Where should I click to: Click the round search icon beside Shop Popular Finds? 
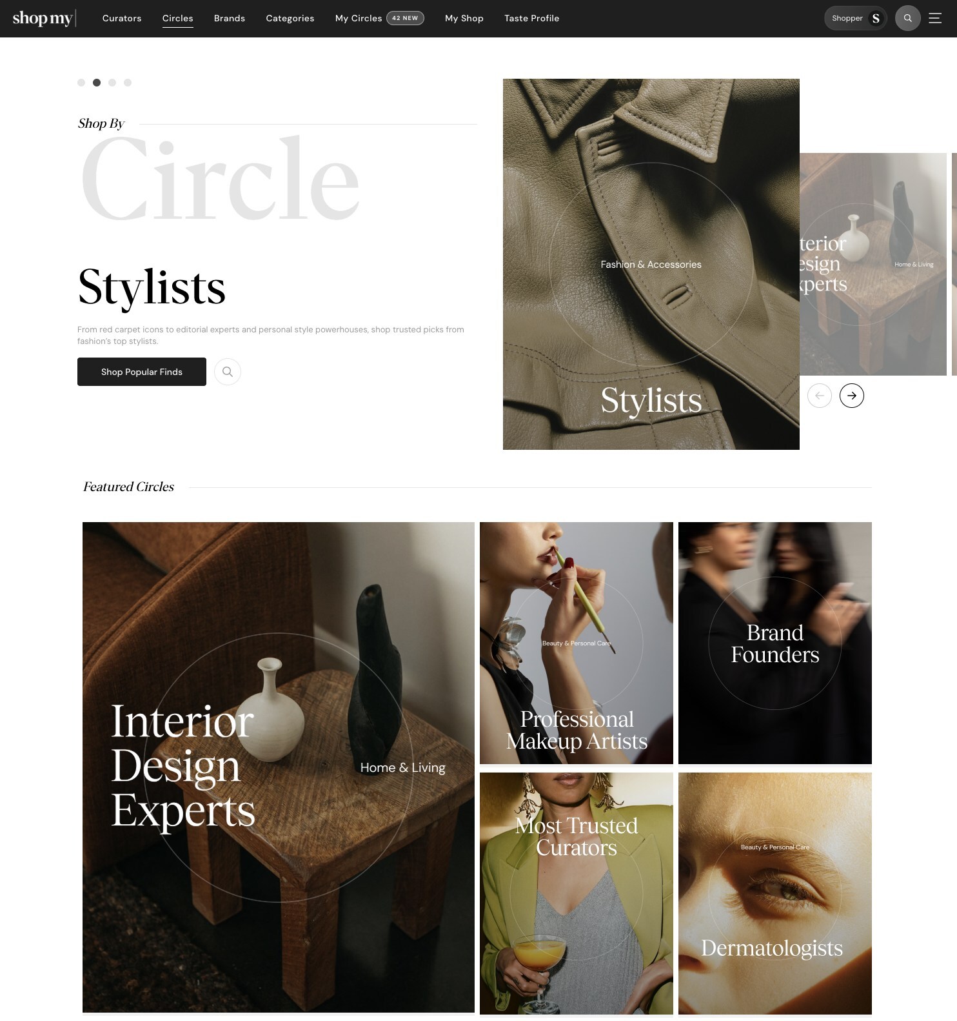(x=227, y=372)
